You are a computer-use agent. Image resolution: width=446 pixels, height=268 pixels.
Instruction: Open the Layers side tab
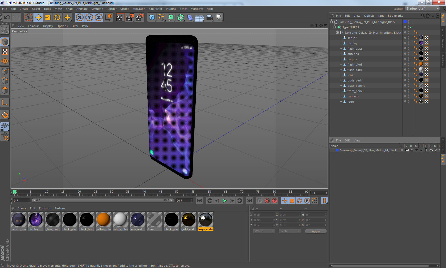click(443, 159)
